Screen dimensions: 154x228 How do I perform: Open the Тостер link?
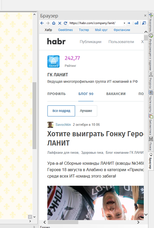pyautogui.click(x=84, y=30)
